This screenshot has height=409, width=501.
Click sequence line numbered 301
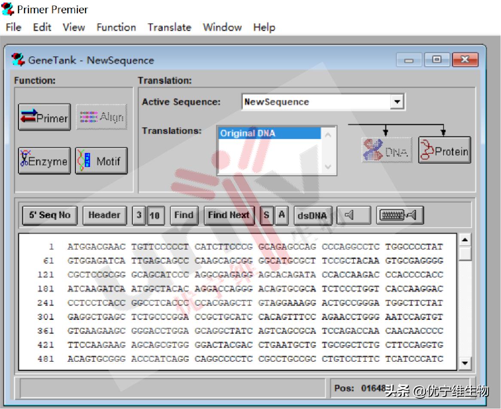pyautogui.click(x=240, y=317)
